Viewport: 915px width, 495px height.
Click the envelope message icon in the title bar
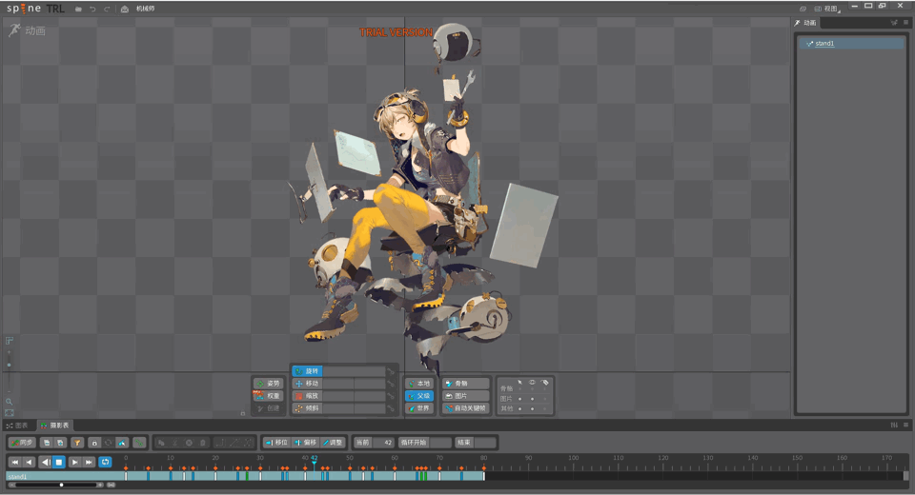pyautogui.click(x=124, y=9)
